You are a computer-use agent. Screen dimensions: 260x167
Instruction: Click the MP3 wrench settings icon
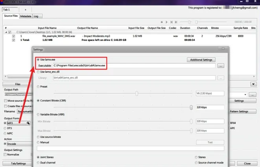click(28, 123)
